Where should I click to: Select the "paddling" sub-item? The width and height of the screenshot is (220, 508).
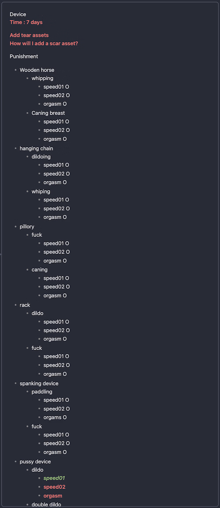[42, 392]
